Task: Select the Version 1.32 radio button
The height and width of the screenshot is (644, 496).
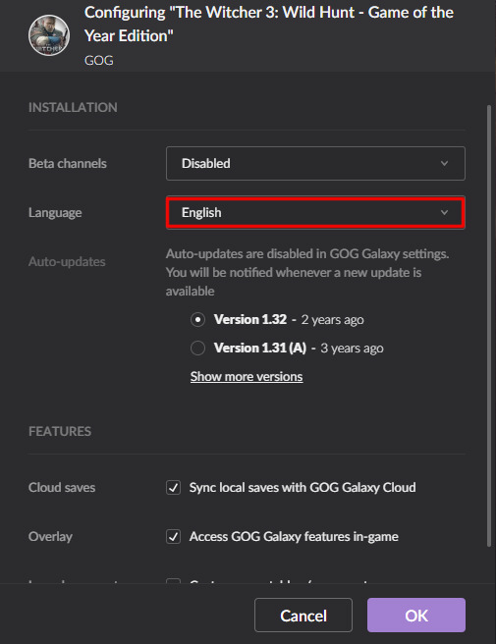Action: pyautogui.click(x=197, y=319)
